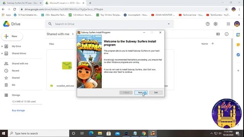This screenshot has height=137, width=244.
Task: Show more bookmarks with the chevron
Action: pyautogui.click(x=239, y=15)
